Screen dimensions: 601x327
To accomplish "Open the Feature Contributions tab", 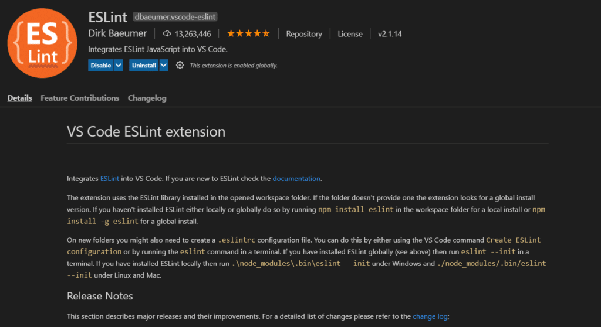I will (80, 98).
